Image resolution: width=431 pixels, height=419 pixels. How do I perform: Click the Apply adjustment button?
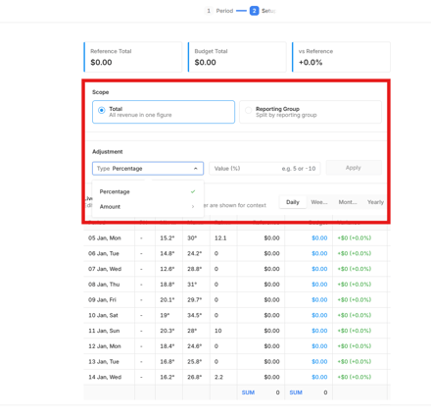[354, 168]
